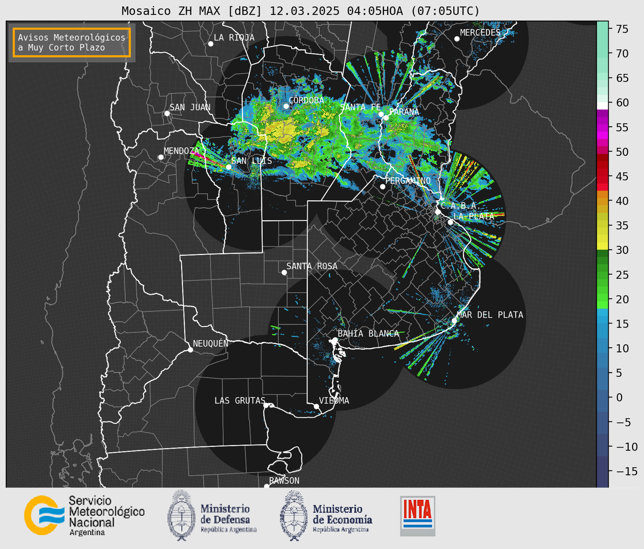Click the colorbar label 75
Image resolution: width=644 pixels, height=549 pixels.
point(622,29)
